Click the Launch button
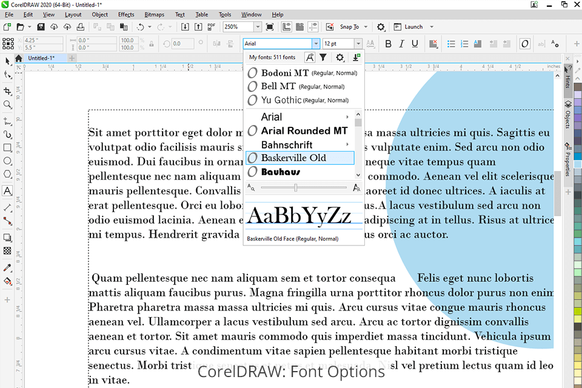This screenshot has height=388, width=582. (408, 27)
